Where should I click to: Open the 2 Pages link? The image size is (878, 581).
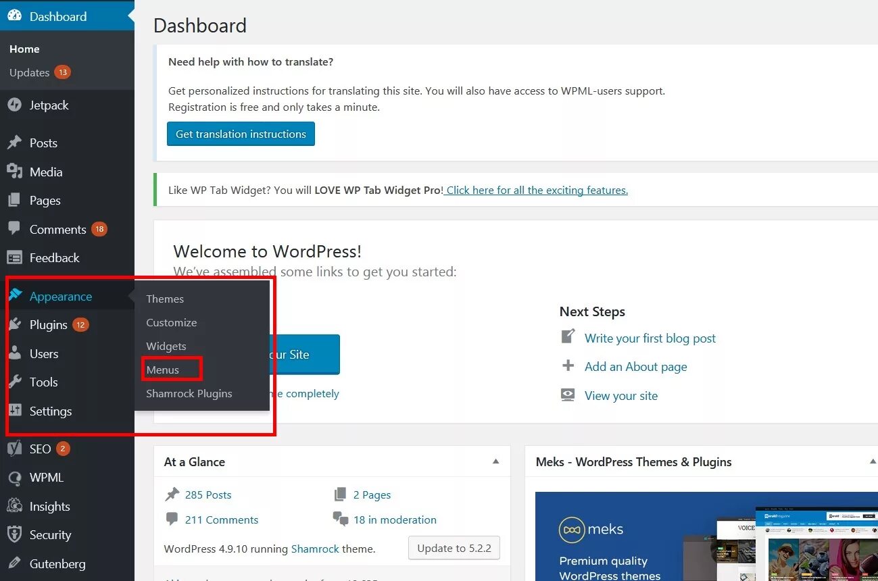point(372,495)
